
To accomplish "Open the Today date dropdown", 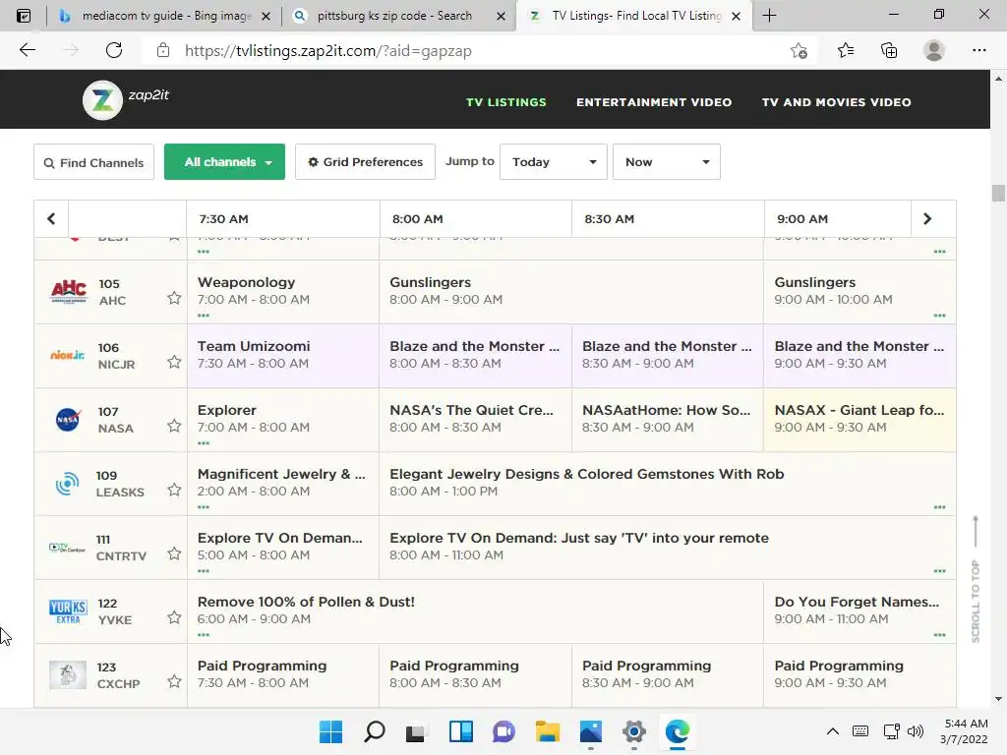I will [x=554, y=162].
